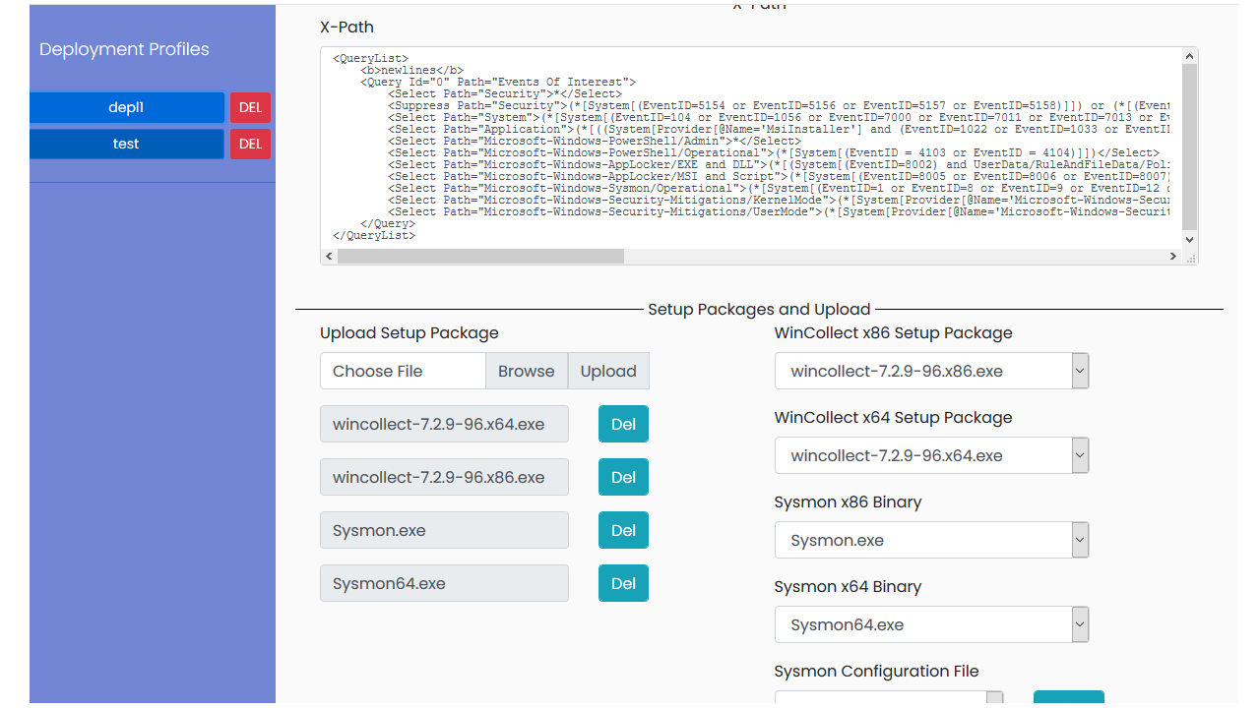Delete the Sysmon.exe upload

623,530
